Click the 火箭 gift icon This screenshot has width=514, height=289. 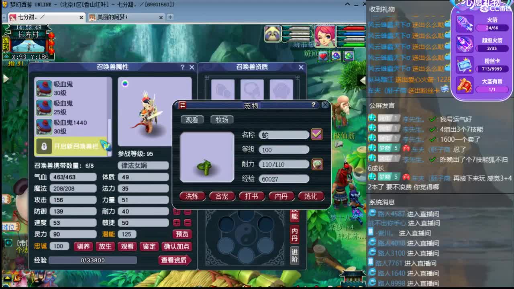click(x=465, y=23)
